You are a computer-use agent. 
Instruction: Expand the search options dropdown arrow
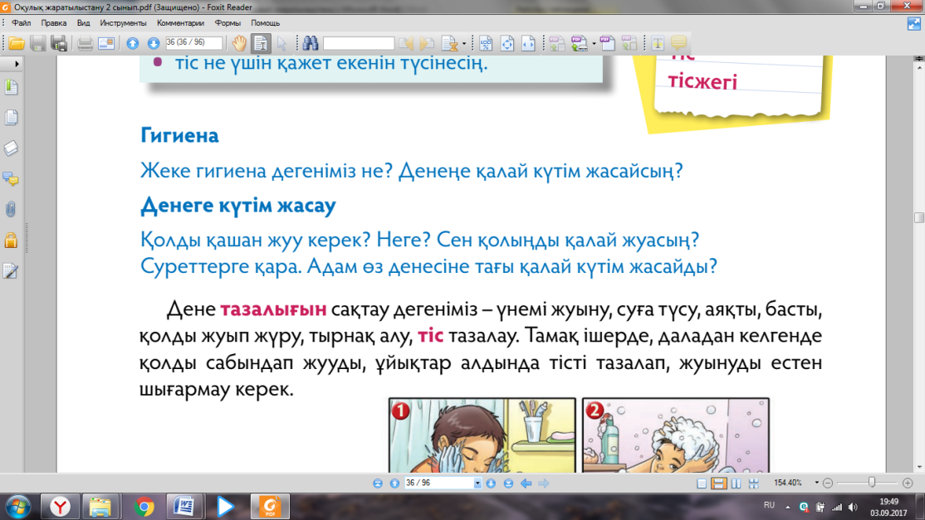click(x=464, y=44)
